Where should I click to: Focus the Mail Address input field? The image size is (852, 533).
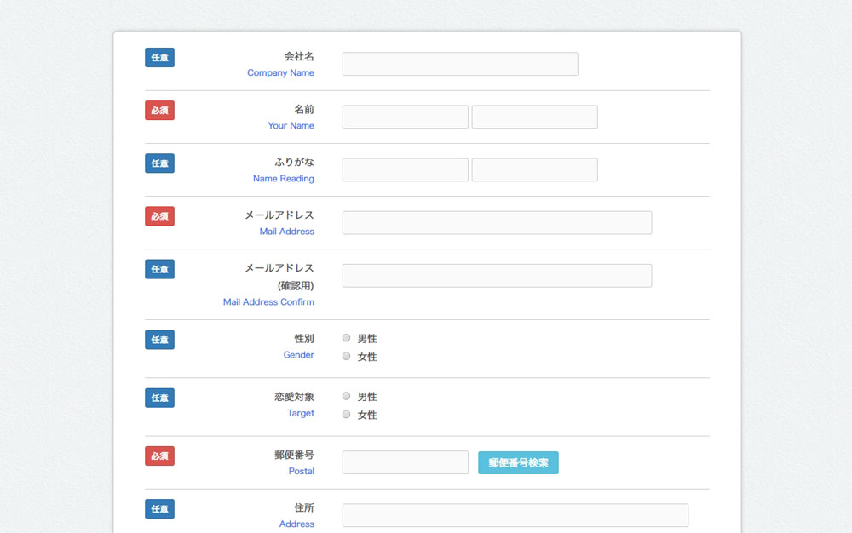[x=497, y=222]
